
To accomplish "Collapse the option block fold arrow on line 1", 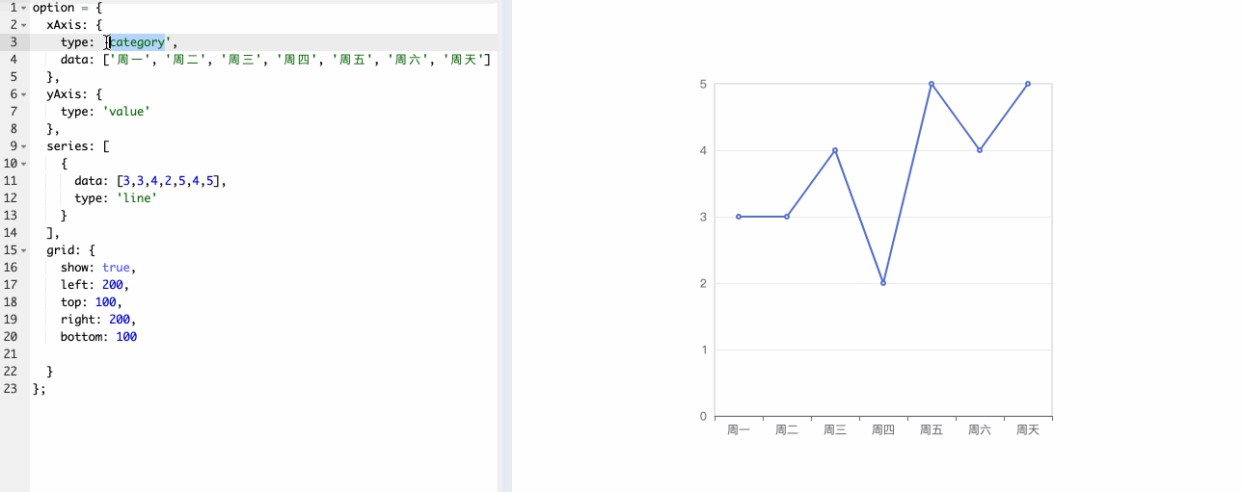I will 24,8.
